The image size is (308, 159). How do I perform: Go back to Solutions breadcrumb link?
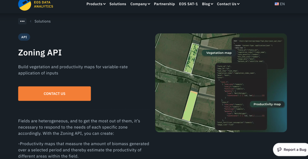point(42,21)
